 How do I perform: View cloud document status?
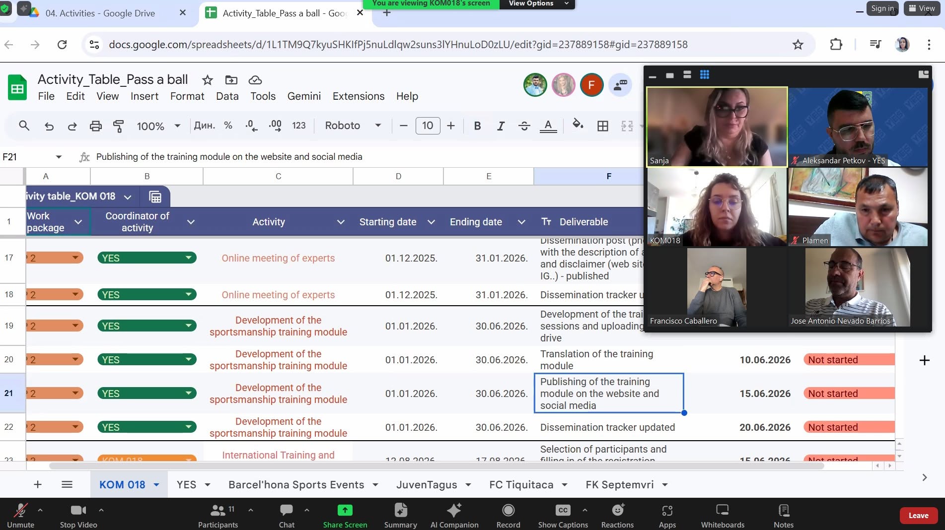[x=255, y=80]
